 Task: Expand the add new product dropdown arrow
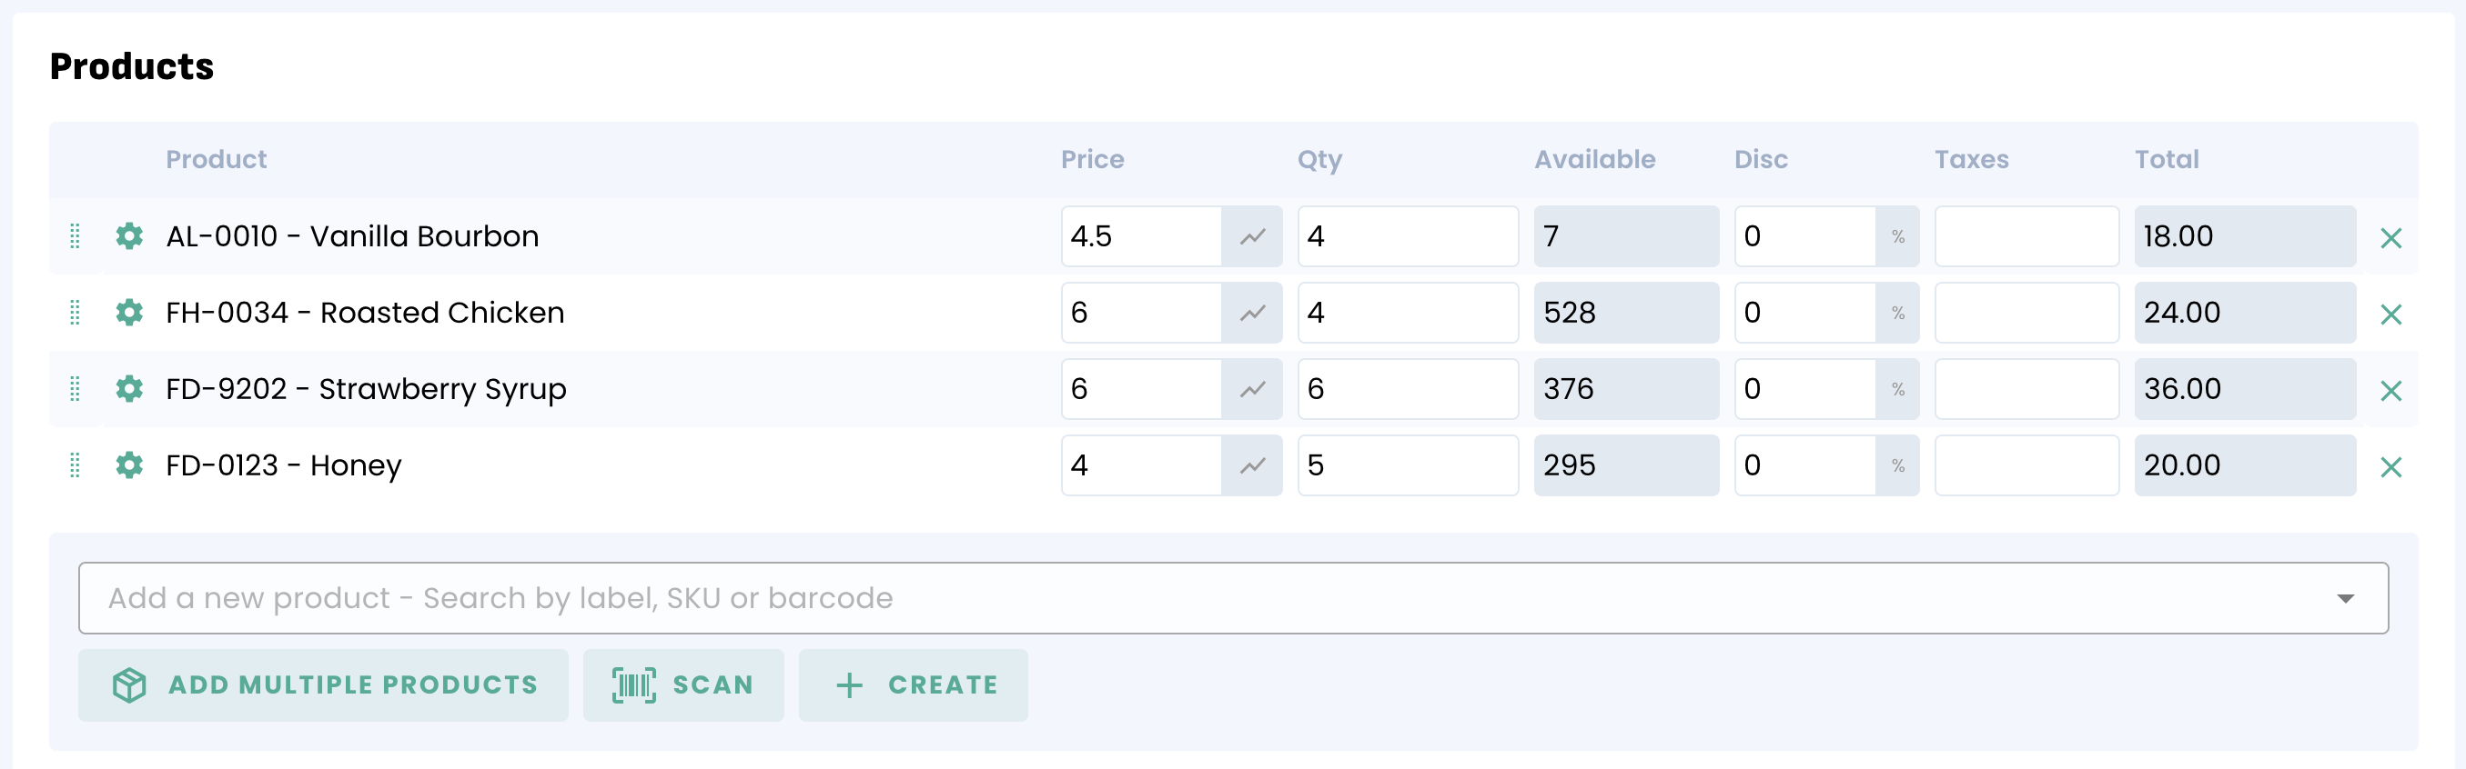click(2344, 599)
